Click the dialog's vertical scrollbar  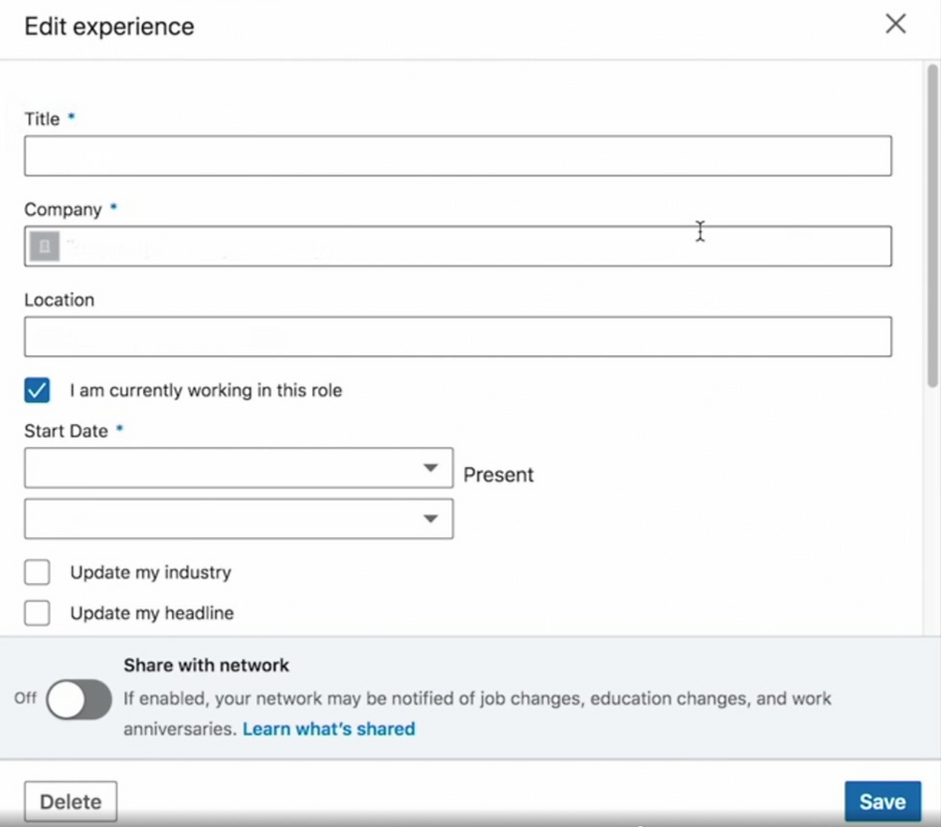[931, 225]
